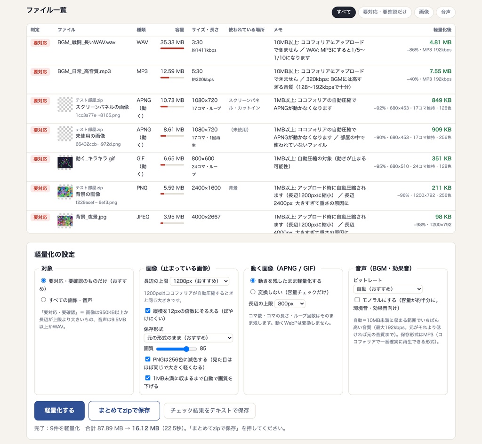Click まとめてzipで保存 button
The height and width of the screenshot is (444, 482).
(124, 411)
